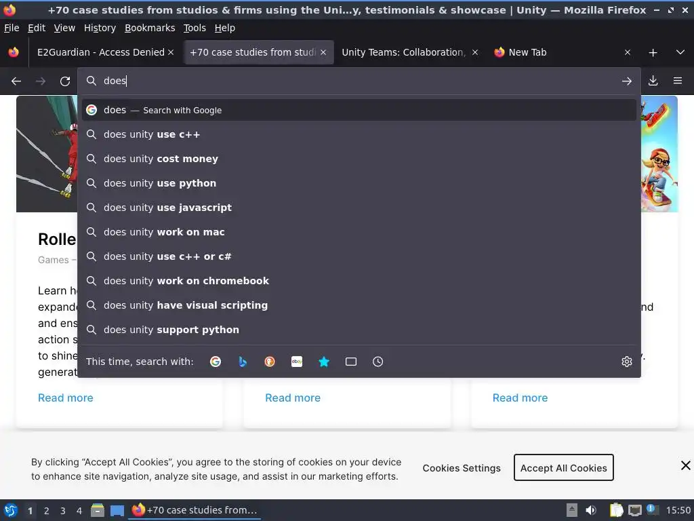
Task: Open Cookies Settings
Action: click(461, 468)
